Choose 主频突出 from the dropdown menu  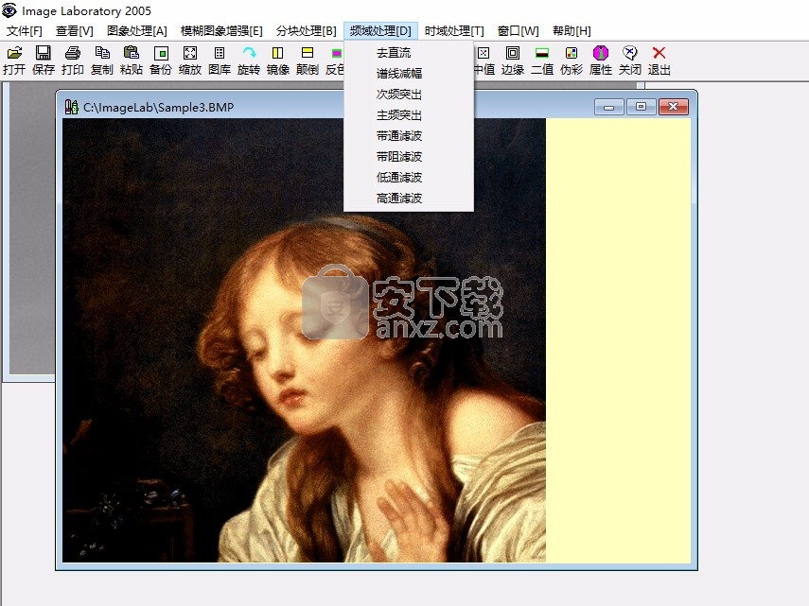coord(409,115)
